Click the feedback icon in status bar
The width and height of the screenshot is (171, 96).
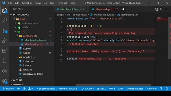pos(161,89)
